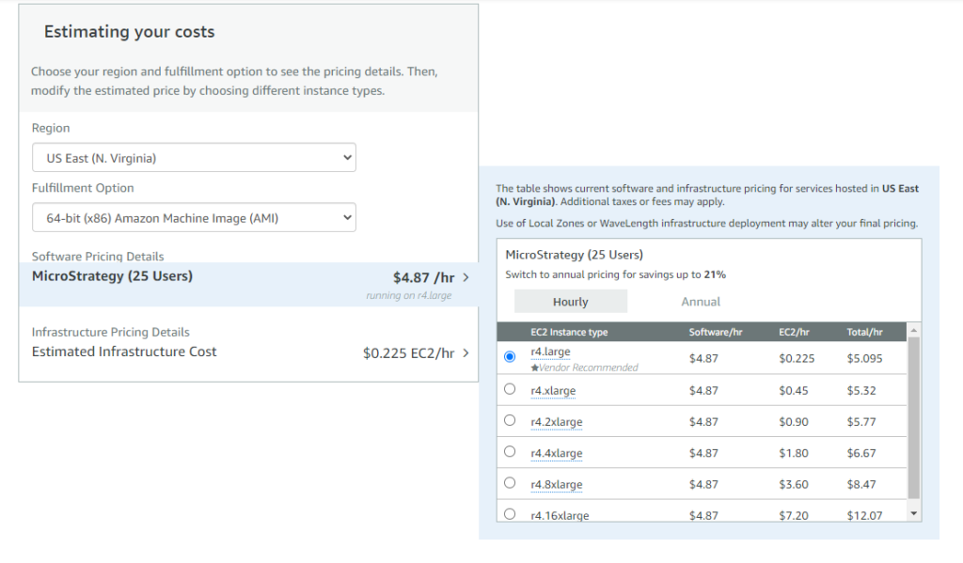Select the r4.8xlarge radio button

(510, 482)
